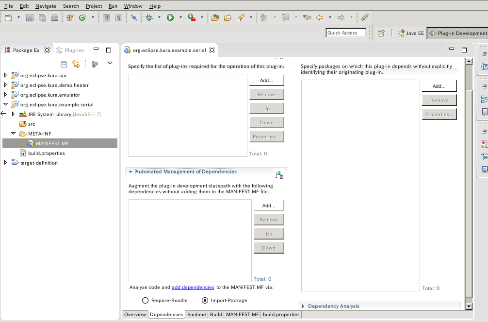
Task: Expand org.eclipse.kura.api project node
Action: point(5,75)
